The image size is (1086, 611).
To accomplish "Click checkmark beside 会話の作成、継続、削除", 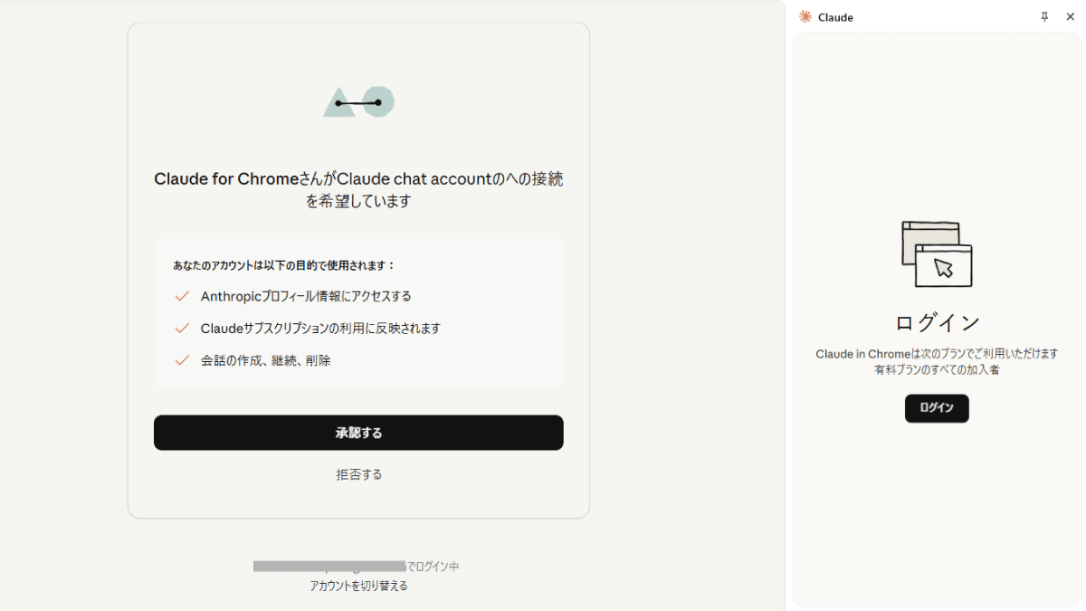I will 182,360.
